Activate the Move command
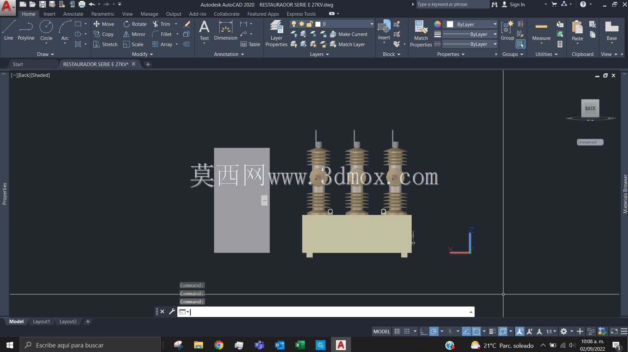This screenshot has height=352, width=628. point(104,24)
